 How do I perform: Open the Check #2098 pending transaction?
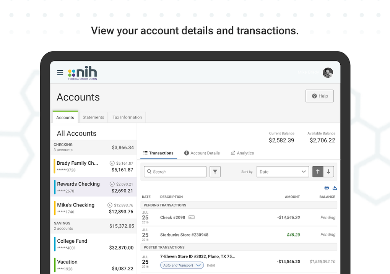[239, 217]
